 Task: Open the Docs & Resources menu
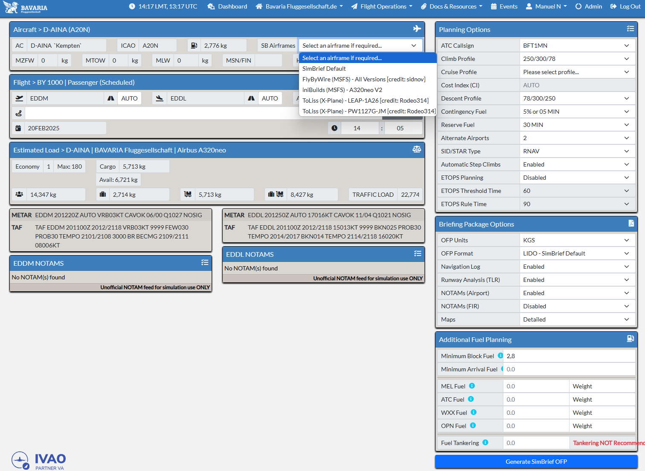click(x=451, y=6)
